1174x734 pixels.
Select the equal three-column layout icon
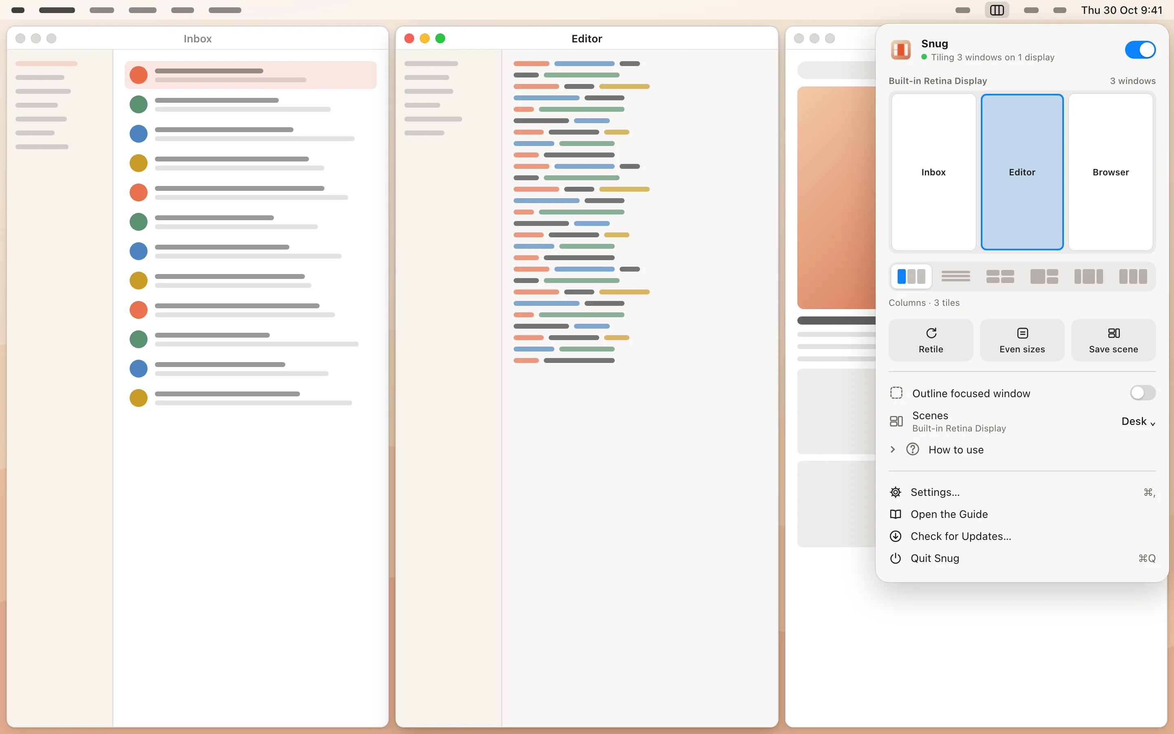point(1133,277)
